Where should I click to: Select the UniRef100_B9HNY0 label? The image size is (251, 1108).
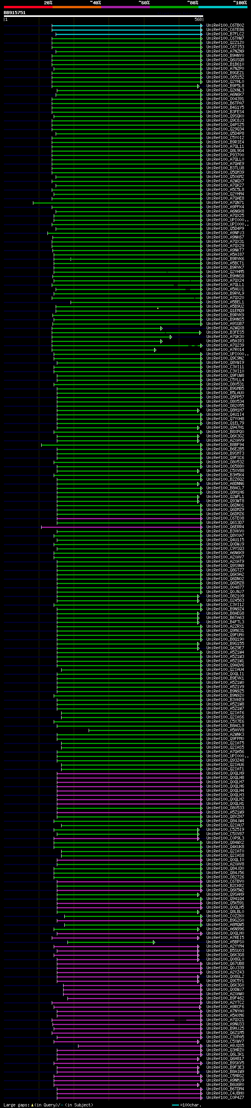point(225,55)
